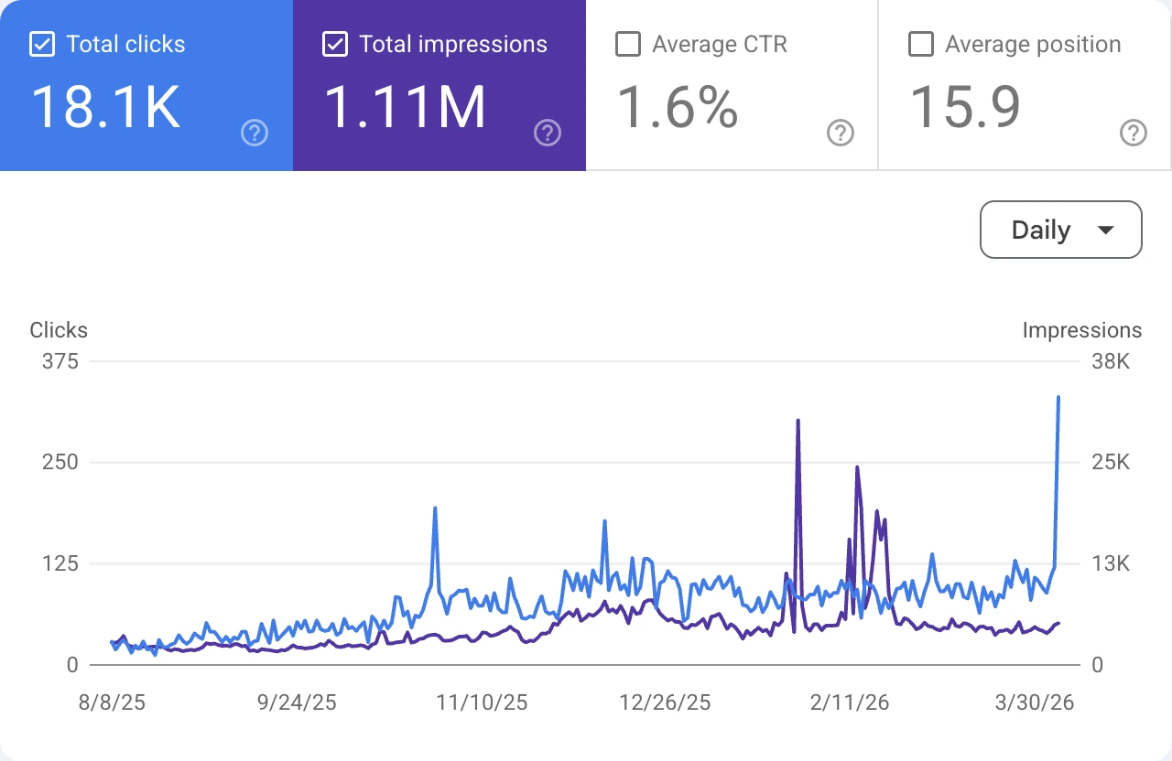Click the Impressions axis label
Screen dimensions: 1172x761
1082,330
